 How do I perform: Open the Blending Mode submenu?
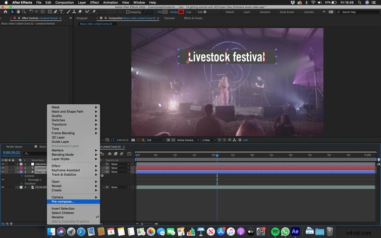pos(73,155)
